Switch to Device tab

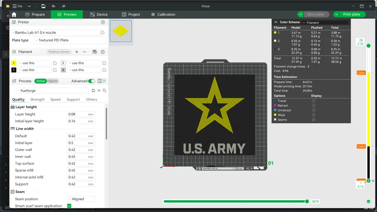click(99, 14)
